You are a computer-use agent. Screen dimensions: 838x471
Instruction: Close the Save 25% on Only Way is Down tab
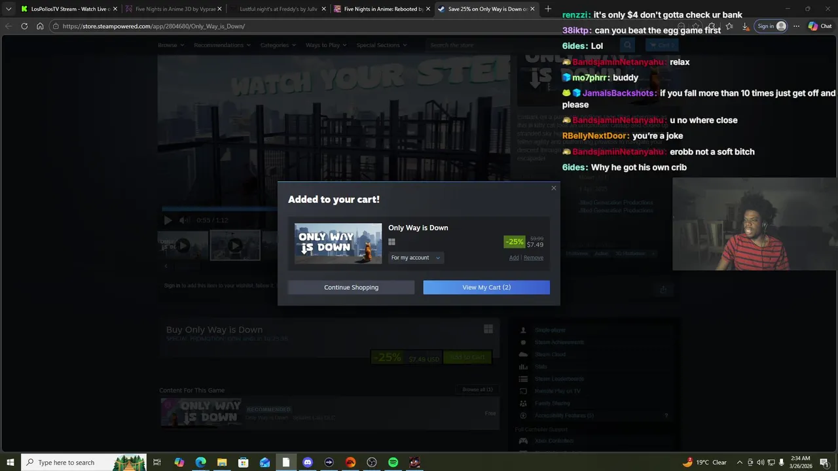(x=532, y=9)
